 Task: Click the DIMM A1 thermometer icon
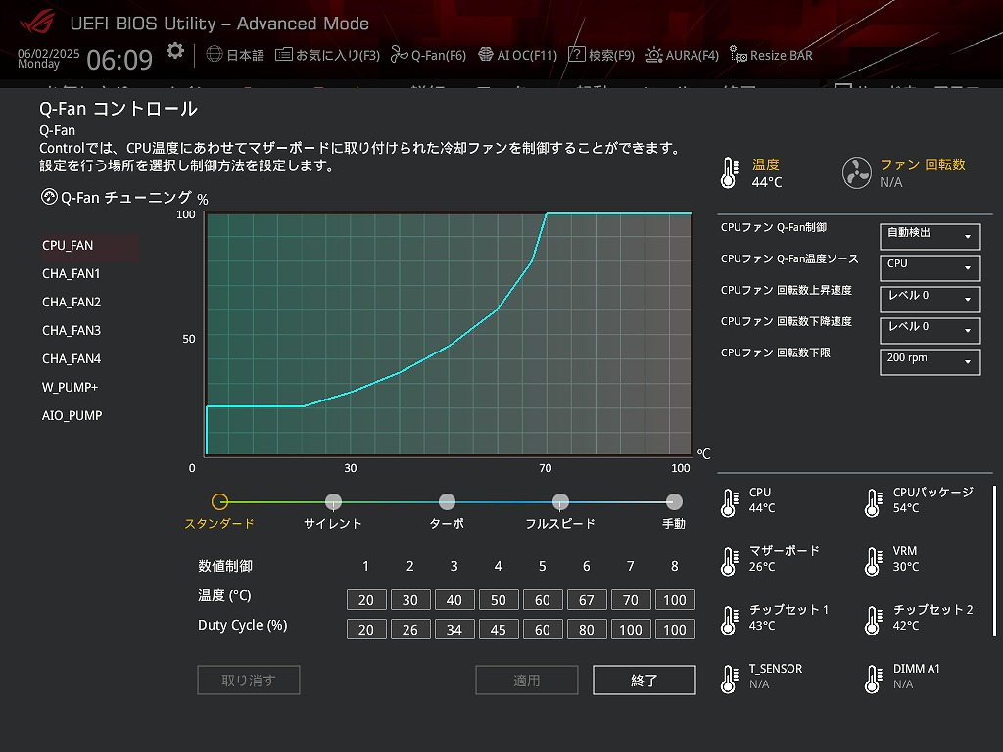(873, 680)
